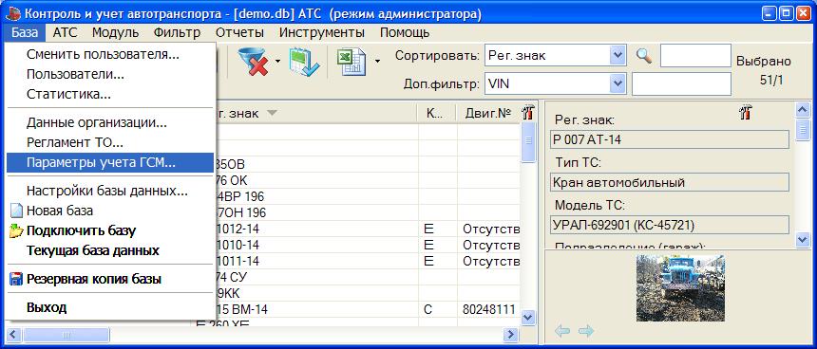Viewport: 817px width, 349px height.
Task: Click details panel scrollbar down arrow
Action: click(802, 239)
